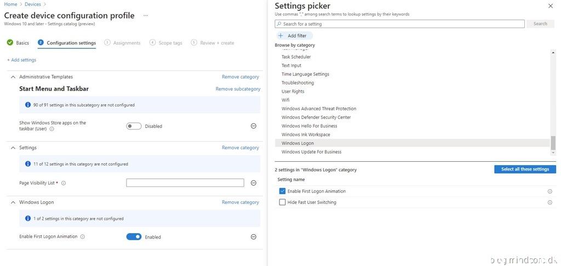This screenshot has height=266, width=561.
Task: Collapse the Administrative Templates section
Action: pos(13,77)
